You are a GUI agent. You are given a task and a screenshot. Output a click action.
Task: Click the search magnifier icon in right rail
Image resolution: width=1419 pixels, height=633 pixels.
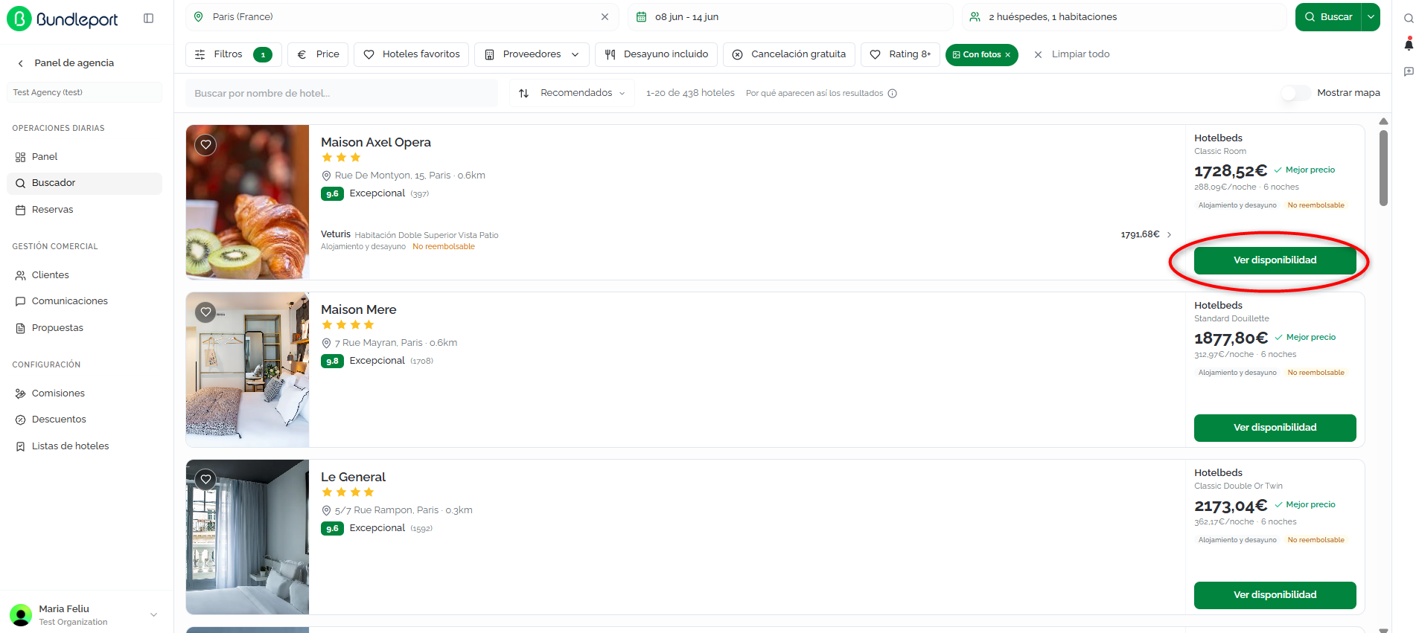(1409, 19)
